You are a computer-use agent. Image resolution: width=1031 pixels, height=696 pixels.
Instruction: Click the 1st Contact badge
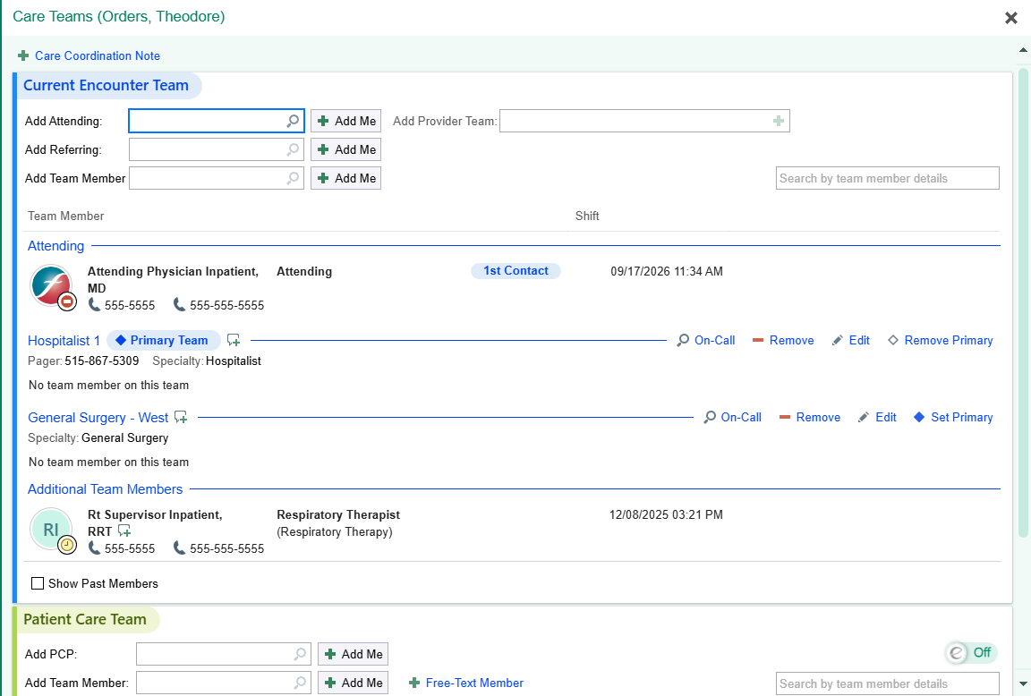click(516, 271)
